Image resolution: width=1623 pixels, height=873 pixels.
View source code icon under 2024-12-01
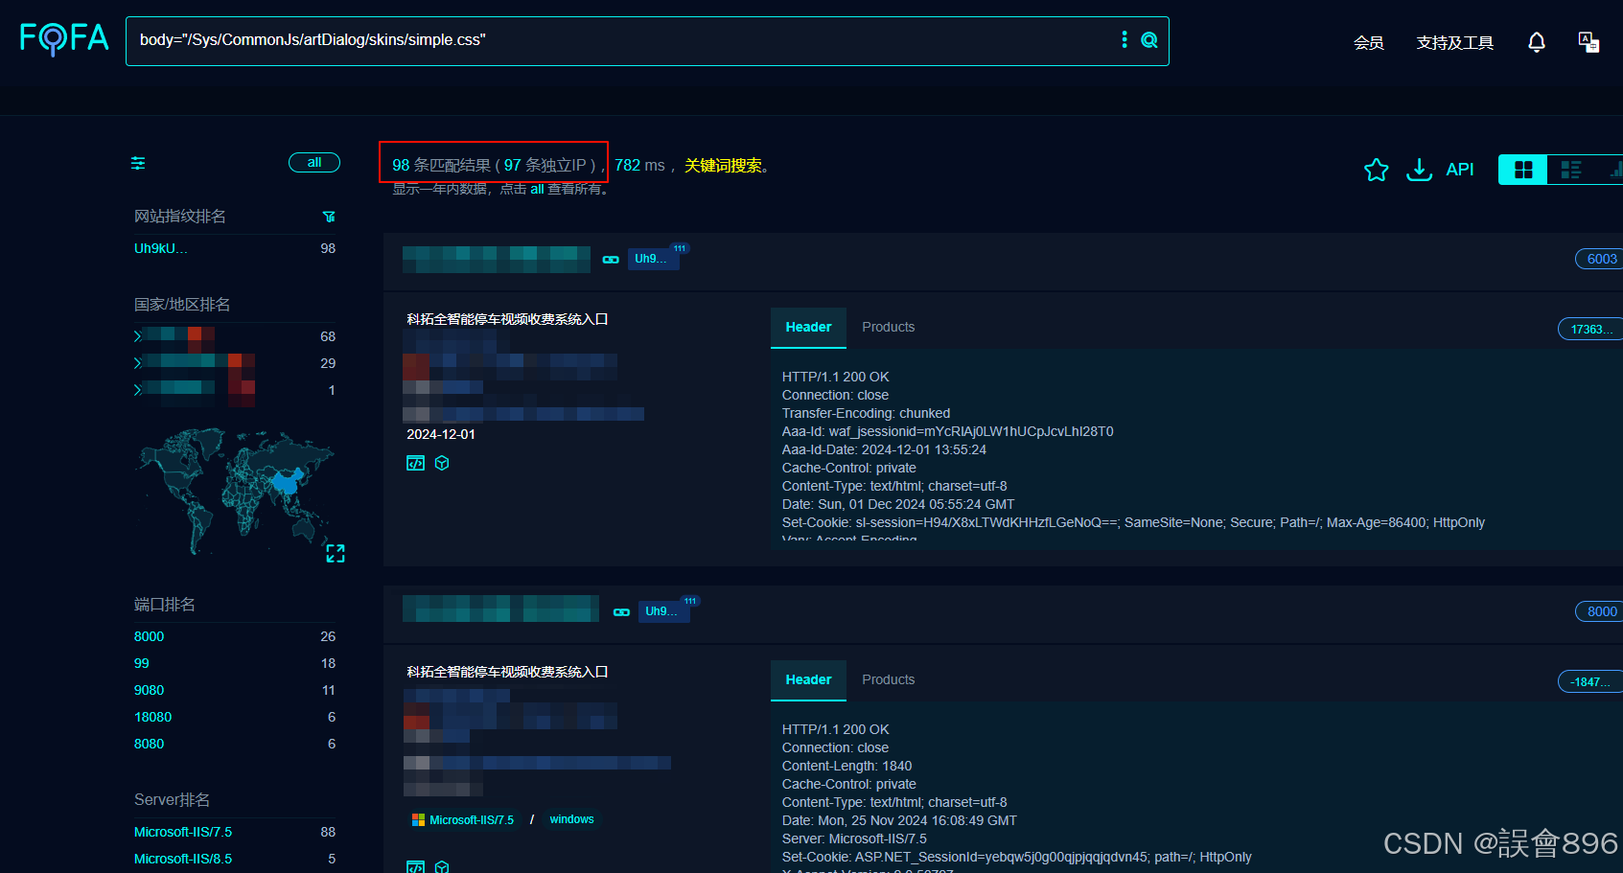415,463
